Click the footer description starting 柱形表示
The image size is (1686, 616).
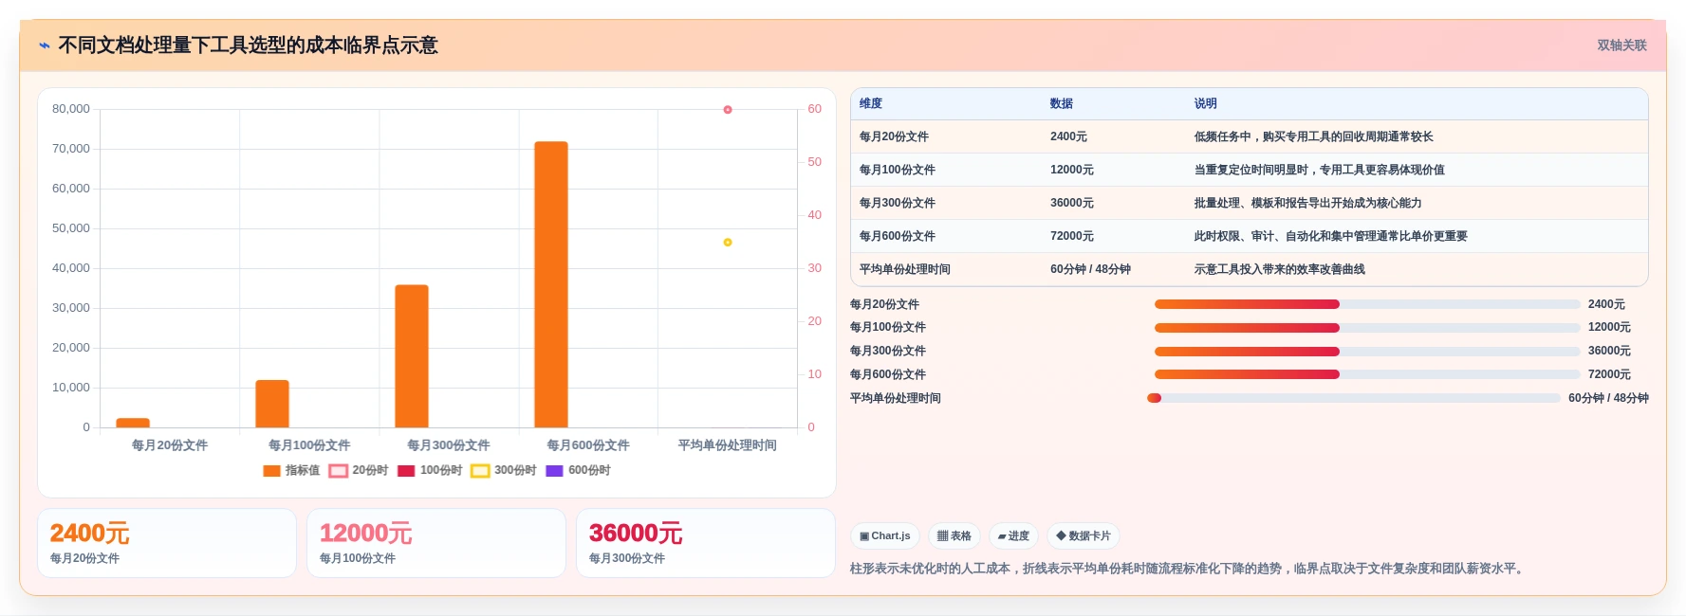(x=1189, y=569)
